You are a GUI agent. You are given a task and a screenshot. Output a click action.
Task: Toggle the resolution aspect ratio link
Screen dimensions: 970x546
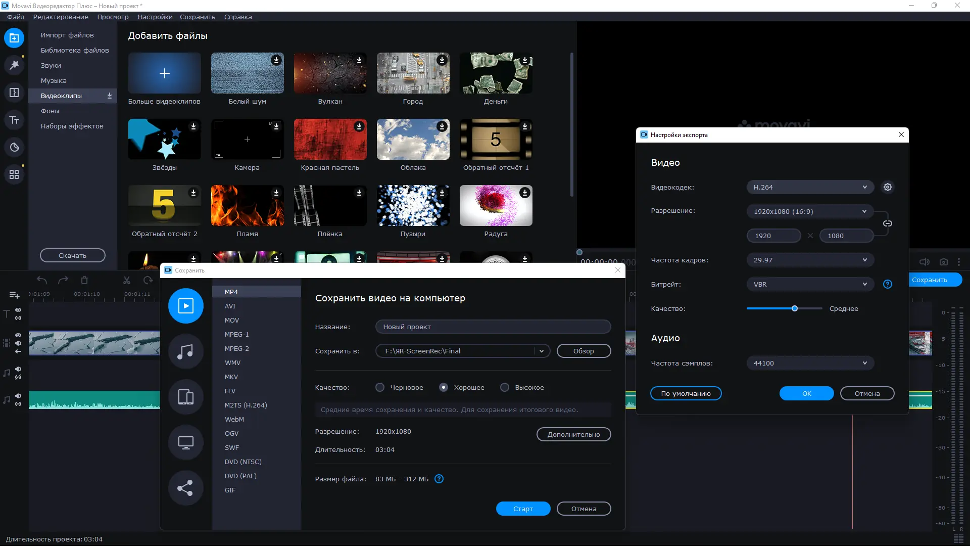pyautogui.click(x=888, y=223)
